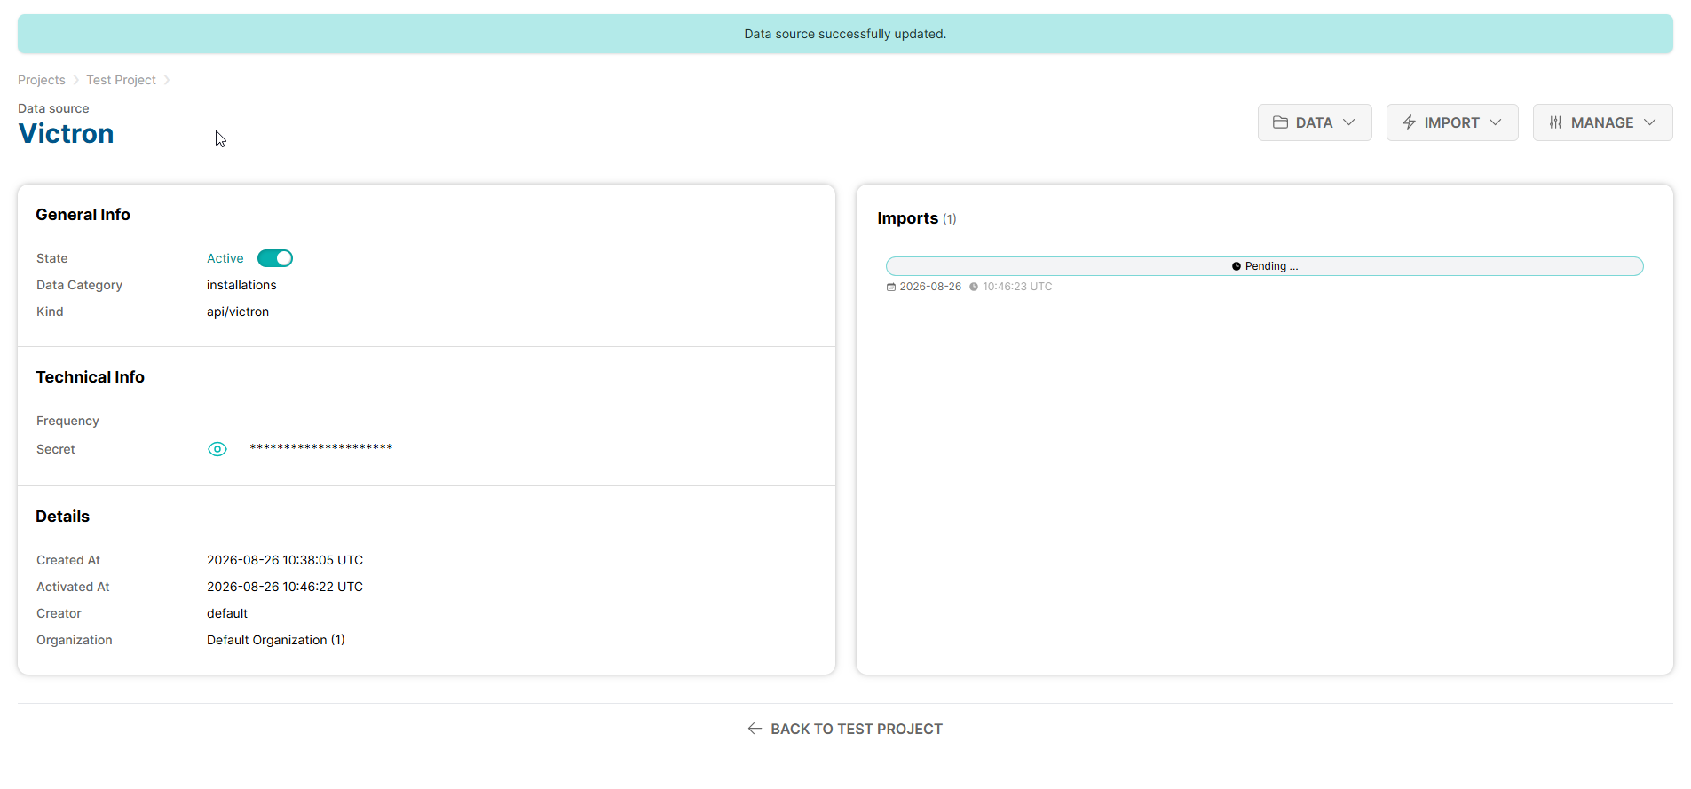Click the Victron data source title
The image size is (1691, 789).
click(x=66, y=133)
